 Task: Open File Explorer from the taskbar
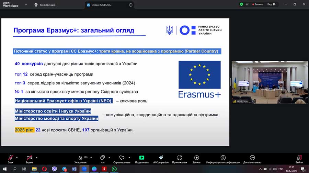click(x=34, y=169)
